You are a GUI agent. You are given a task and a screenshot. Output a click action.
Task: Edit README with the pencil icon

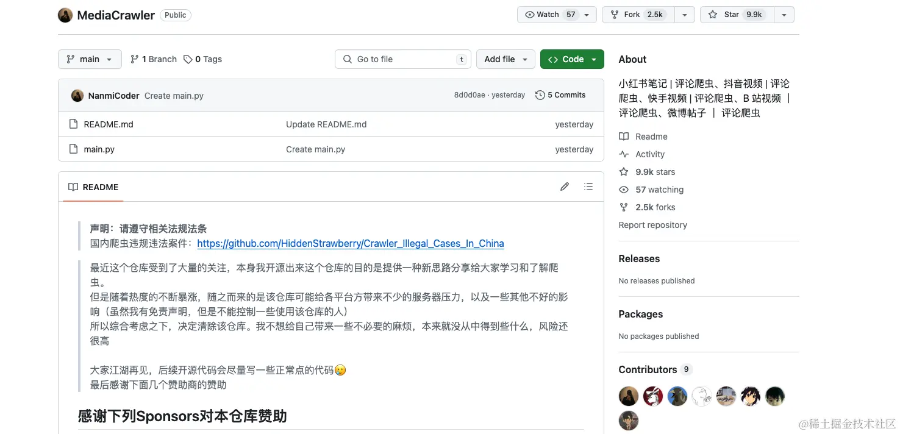click(565, 187)
